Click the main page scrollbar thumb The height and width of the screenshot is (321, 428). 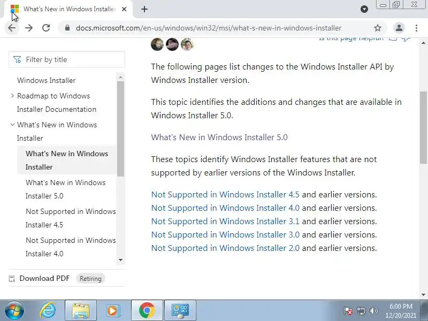click(423, 127)
